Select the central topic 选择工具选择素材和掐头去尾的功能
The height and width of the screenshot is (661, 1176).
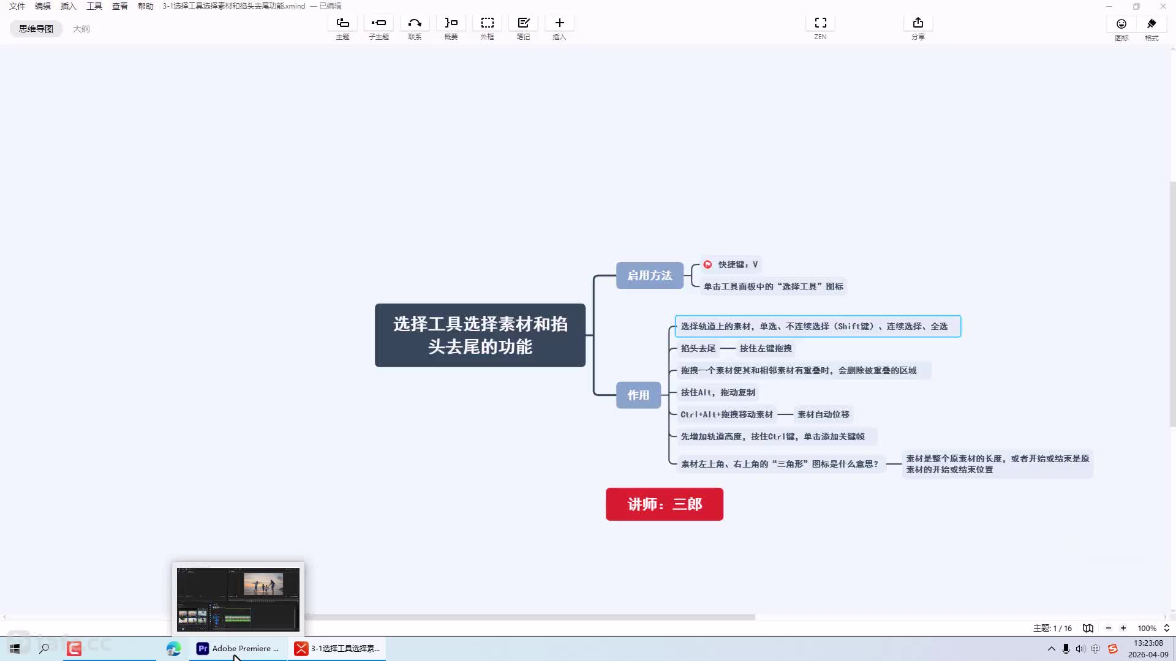[x=480, y=335]
